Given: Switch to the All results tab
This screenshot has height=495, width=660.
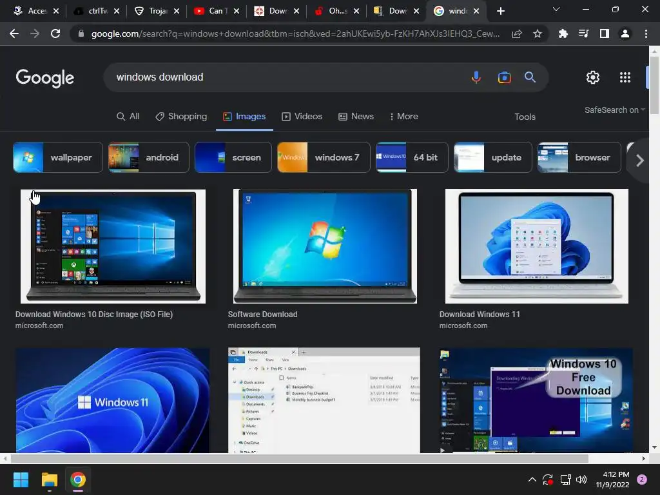Looking at the screenshot, I should [128, 116].
